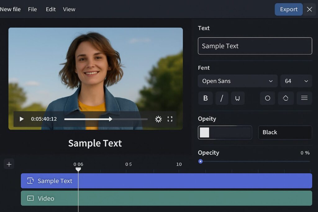The height and width of the screenshot is (212, 318).
Task: Click the plus icon to add a track
Action: tap(9, 164)
